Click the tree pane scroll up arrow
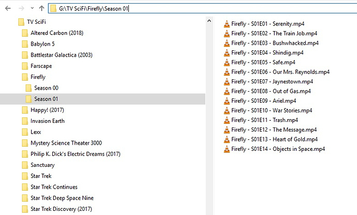This screenshot has width=357, height=215. click(209, 21)
